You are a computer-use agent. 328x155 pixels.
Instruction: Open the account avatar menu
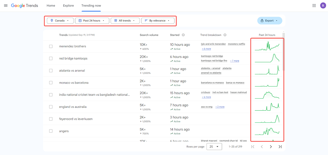click(323, 6)
